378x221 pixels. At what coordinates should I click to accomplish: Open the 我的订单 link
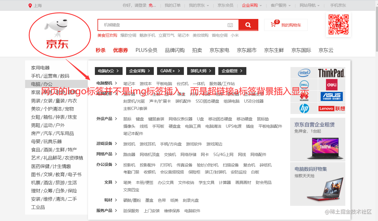click(173, 5)
